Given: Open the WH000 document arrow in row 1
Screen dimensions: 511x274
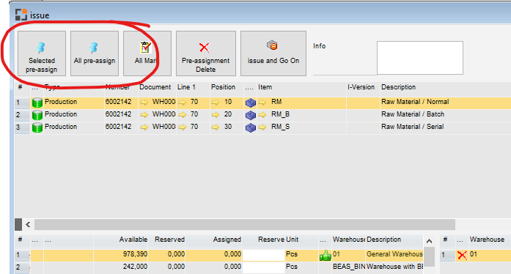Looking at the screenshot, I should click(x=144, y=103).
